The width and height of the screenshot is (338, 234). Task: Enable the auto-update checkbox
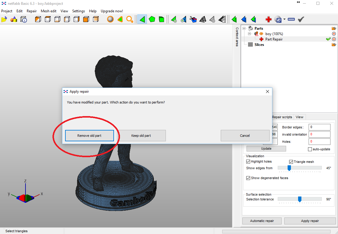coord(310,149)
